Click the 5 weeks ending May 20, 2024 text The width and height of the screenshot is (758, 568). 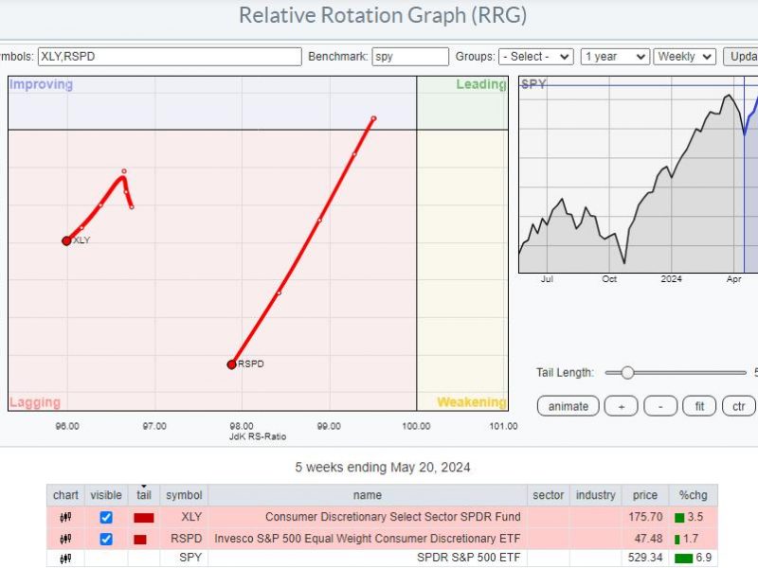click(383, 468)
